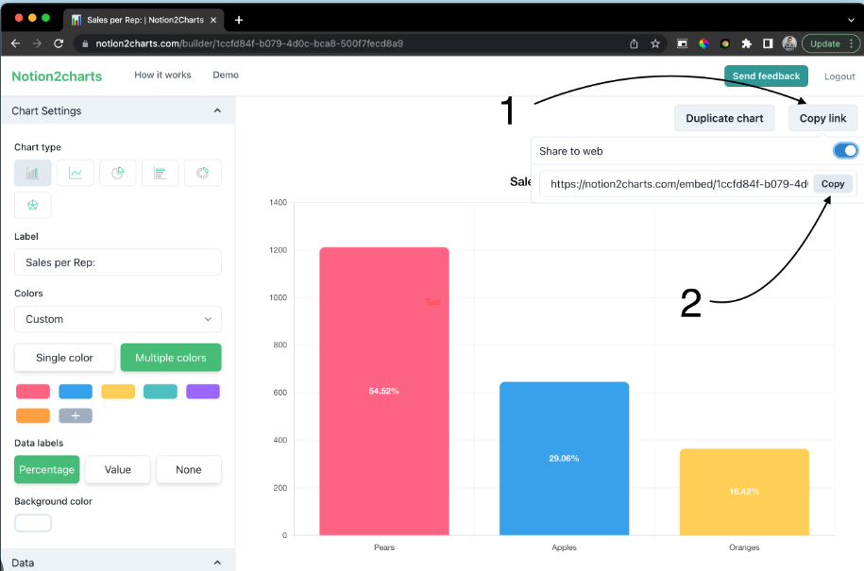Click the picture-in-picture extension icon

pyautogui.click(x=682, y=43)
